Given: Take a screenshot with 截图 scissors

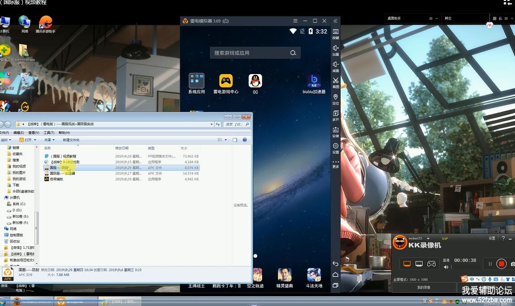Looking at the screenshot, I should (x=335, y=83).
